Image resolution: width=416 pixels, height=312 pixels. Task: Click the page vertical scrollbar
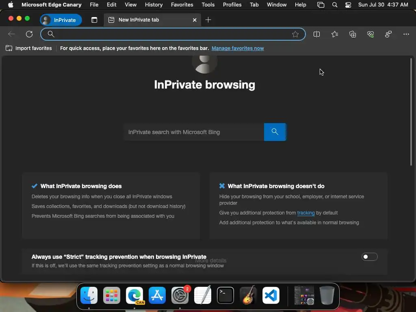pos(411,112)
